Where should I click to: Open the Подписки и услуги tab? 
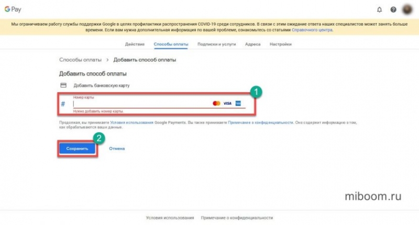[x=216, y=44]
